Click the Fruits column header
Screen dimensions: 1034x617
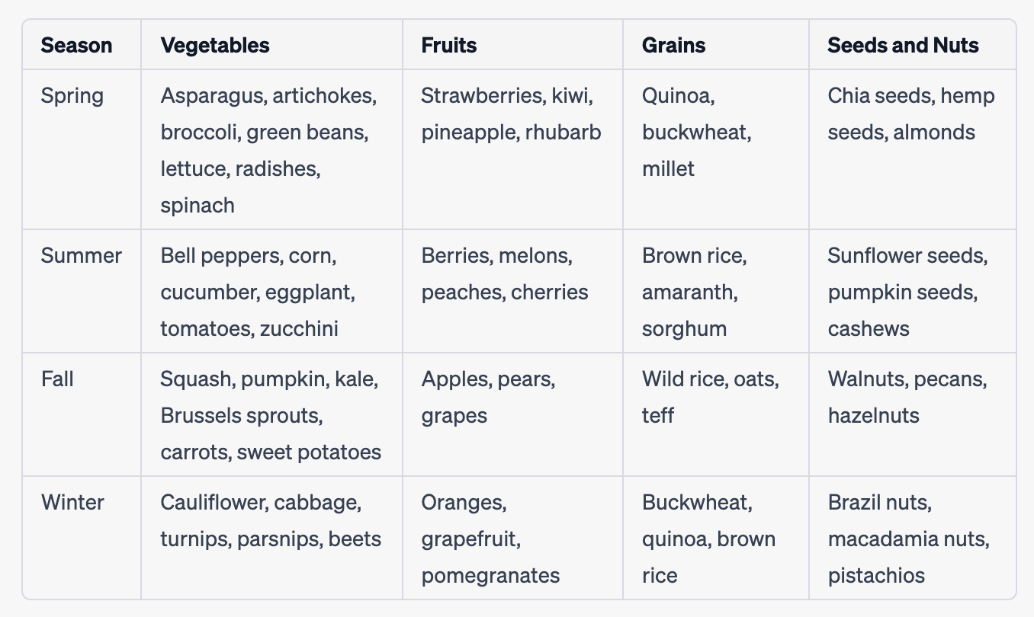(x=449, y=45)
